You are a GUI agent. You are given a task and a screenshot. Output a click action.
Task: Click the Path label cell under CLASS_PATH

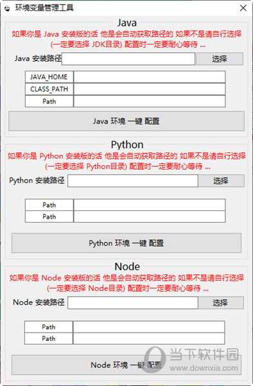tap(49, 101)
